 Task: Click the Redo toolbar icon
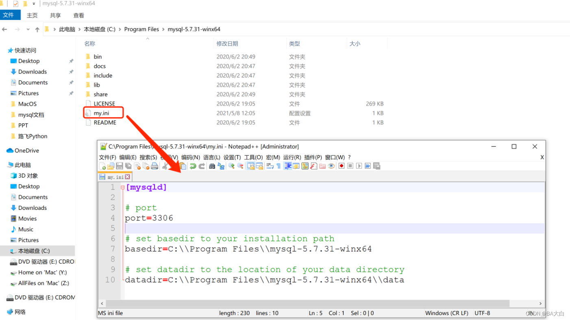pyautogui.click(x=202, y=166)
